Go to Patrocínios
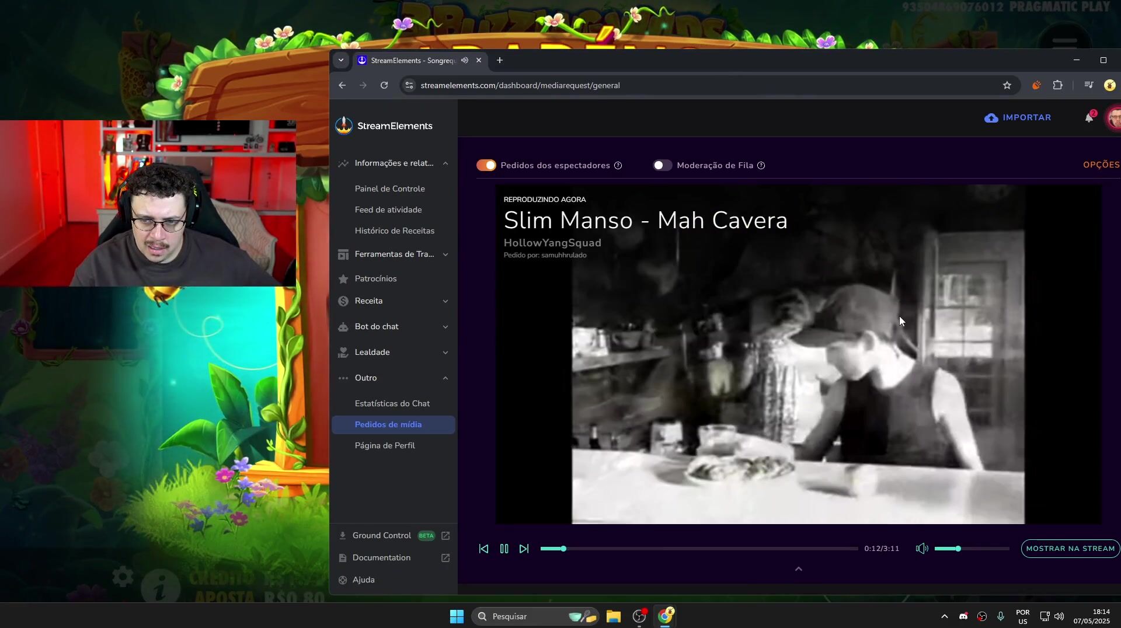The height and width of the screenshot is (628, 1121). pos(375,278)
